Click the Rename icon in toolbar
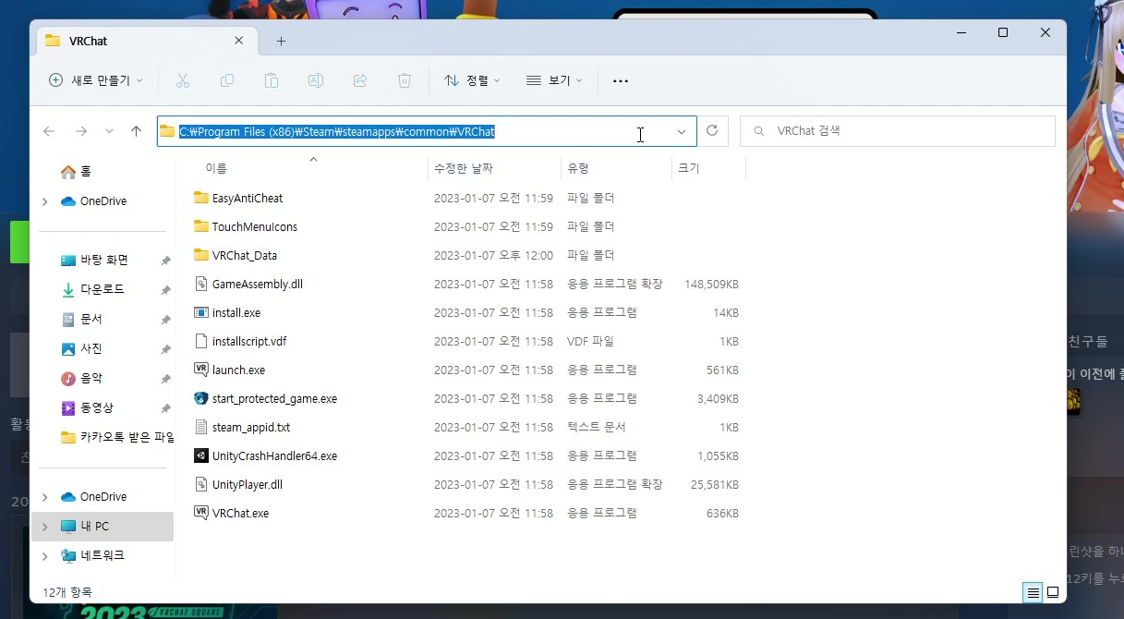Screen dimensions: 1124x619 click(316, 81)
